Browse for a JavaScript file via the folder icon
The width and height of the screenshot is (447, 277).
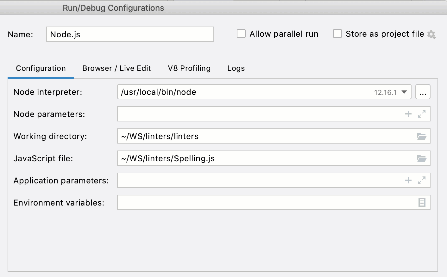(x=422, y=158)
